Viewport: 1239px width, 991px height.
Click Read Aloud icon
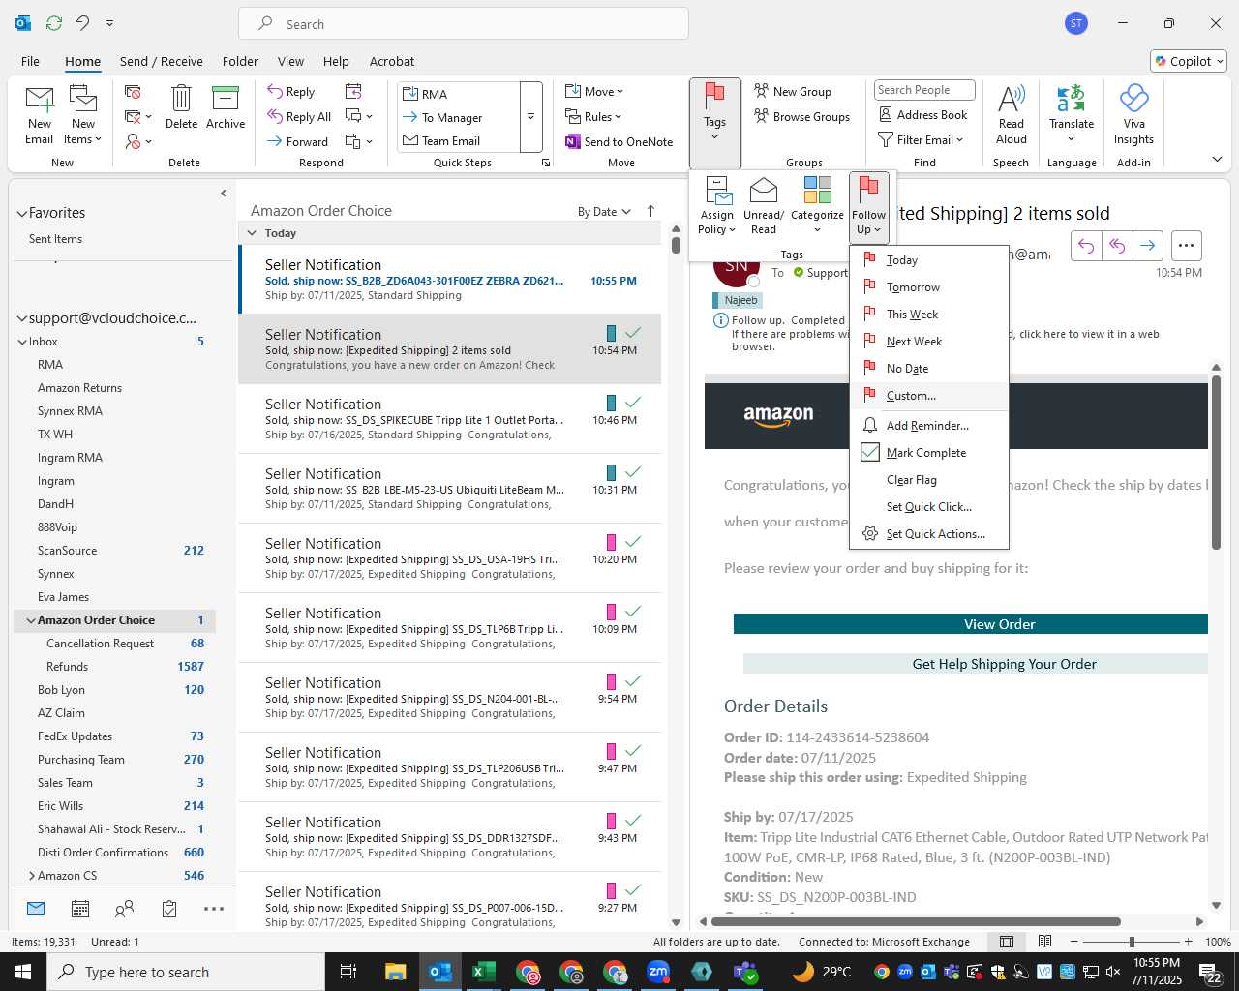[x=1012, y=99]
